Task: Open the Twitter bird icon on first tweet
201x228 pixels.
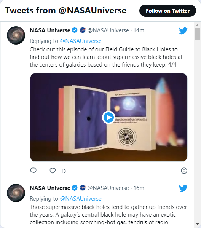Action: (183, 31)
